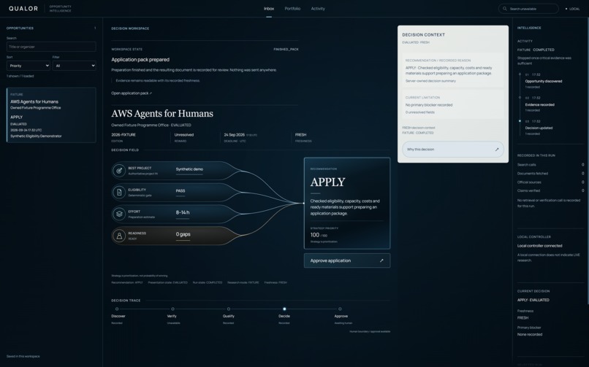The height and width of the screenshot is (367, 589).
Task: Click the 0 gaps readiness value
Action: pos(183,234)
